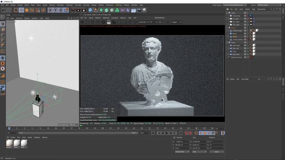Open the Window menu in the main menu bar
The width and height of the screenshot is (285, 160).
(x=134, y=5)
